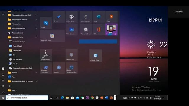
Task: Click the blue tile group name field
Action: point(98,42)
